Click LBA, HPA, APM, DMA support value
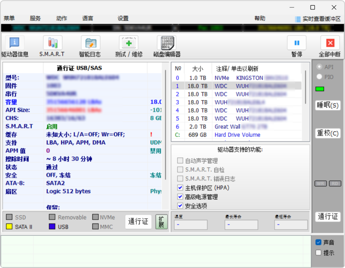The height and width of the screenshot is (268, 345). [76, 143]
